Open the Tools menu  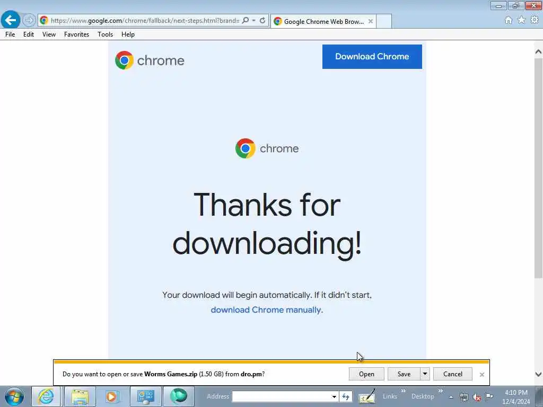(106, 34)
